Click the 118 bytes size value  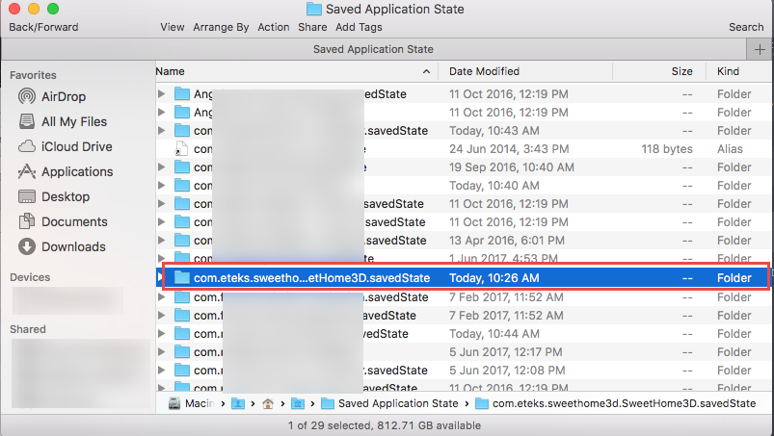(x=667, y=149)
